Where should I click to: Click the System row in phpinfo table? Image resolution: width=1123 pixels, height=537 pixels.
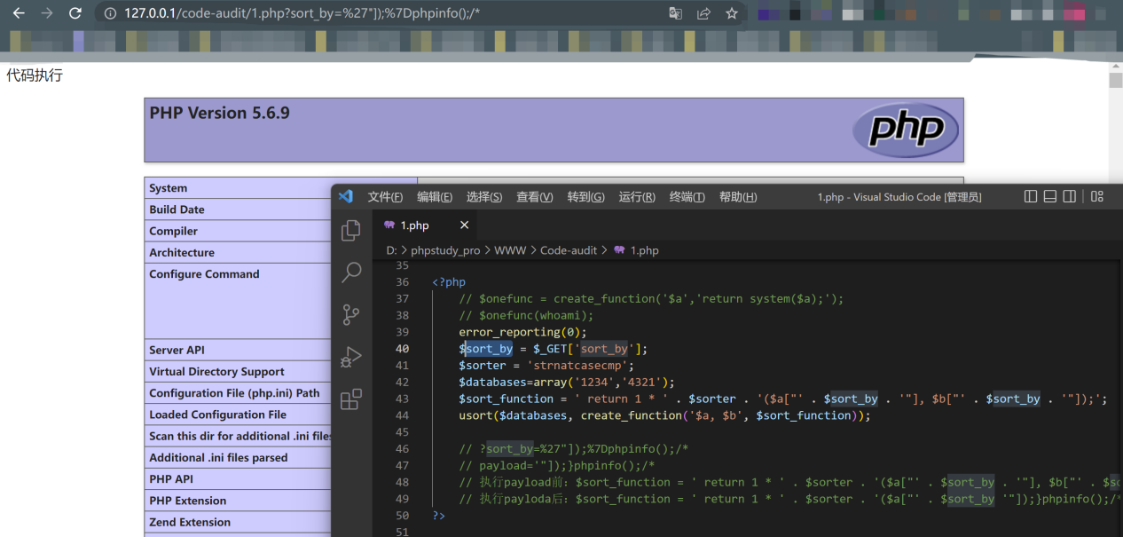pos(281,188)
